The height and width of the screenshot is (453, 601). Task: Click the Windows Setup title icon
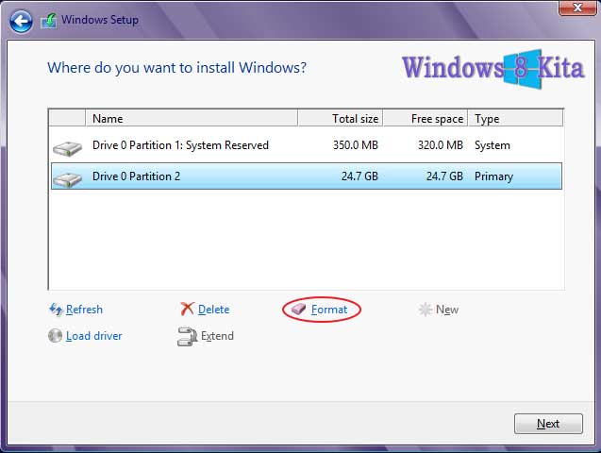pyautogui.click(x=49, y=21)
